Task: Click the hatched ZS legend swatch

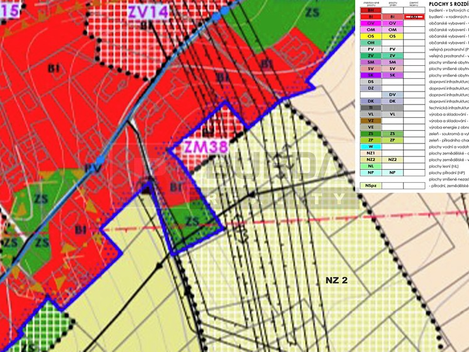Action: click(393, 133)
